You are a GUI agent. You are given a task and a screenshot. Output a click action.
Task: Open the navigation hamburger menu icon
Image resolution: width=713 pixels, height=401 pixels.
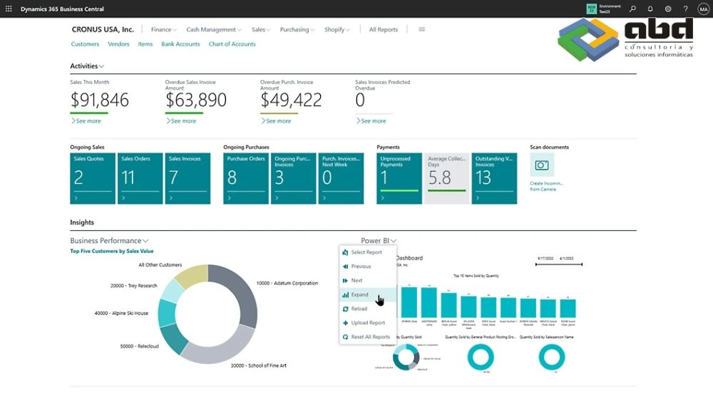[x=422, y=29]
